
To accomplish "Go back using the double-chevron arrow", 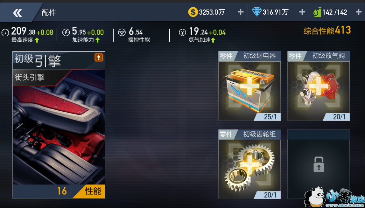I will point(18,13).
